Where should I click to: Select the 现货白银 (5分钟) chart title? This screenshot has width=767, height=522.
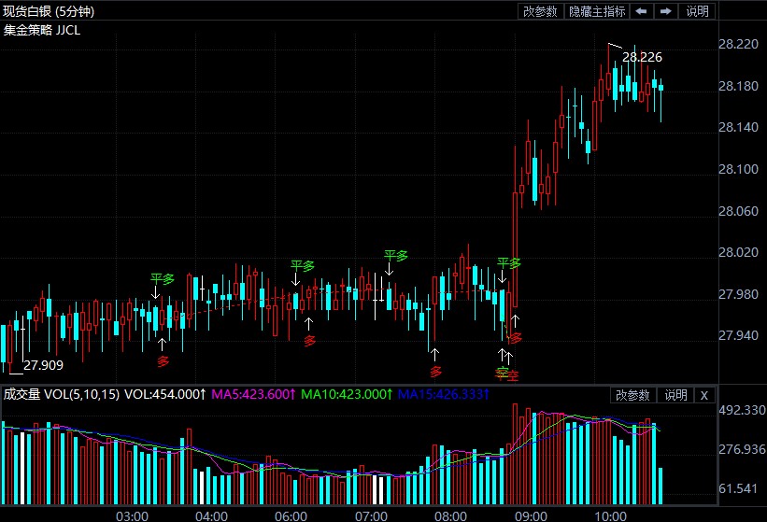coord(49,11)
